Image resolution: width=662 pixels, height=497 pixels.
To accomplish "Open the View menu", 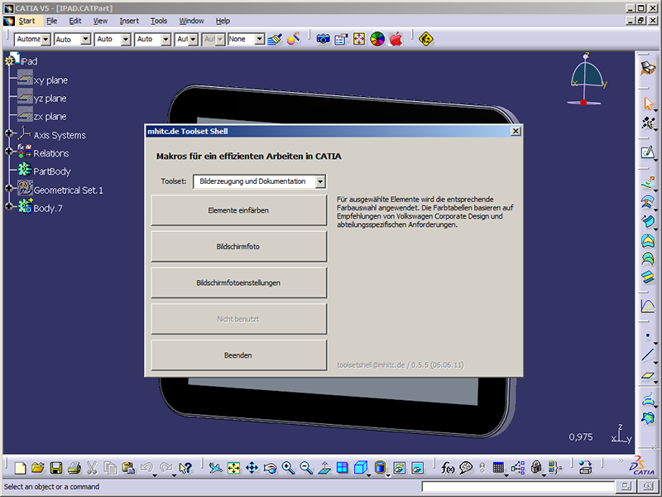I will click(x=100, y=21).
